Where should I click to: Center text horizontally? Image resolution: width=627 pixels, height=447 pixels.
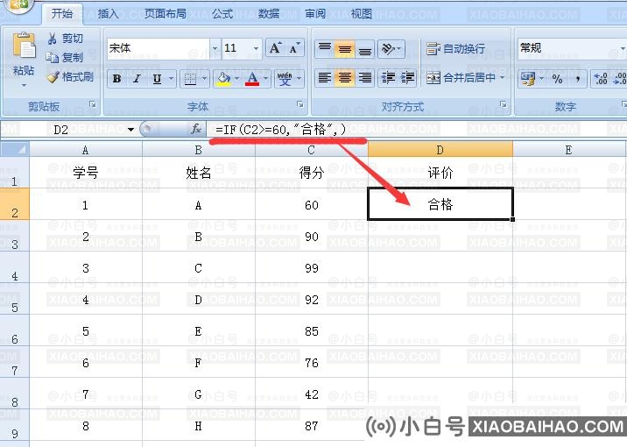(345, 78)
